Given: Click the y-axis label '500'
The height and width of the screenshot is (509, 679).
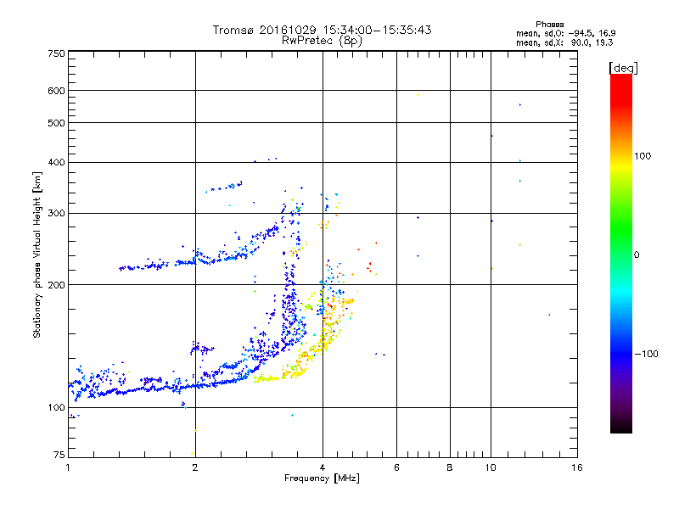Looking at the screenshot, I should coord(56,123).
